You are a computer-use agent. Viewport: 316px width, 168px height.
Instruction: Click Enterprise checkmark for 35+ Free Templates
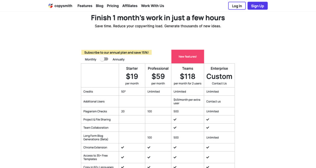[208, 157]
